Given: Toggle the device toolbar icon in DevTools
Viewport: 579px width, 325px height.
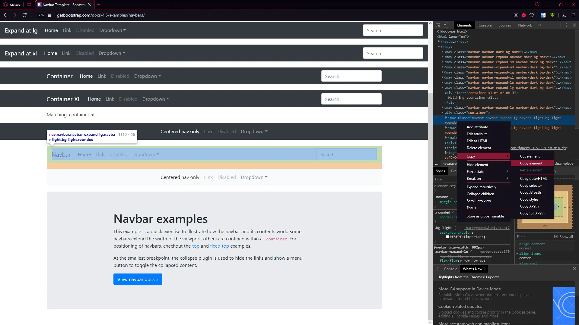Looking at the screenshot, I should [x=446, y=25].
